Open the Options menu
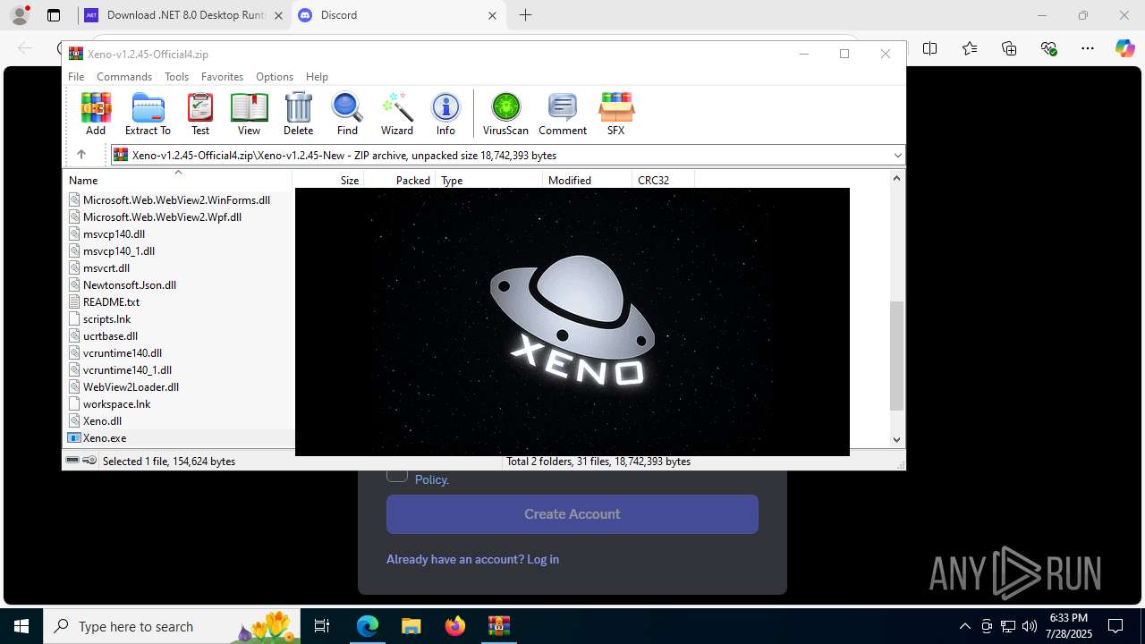This screenshot has height=644, width=1145. pos(275,77)
